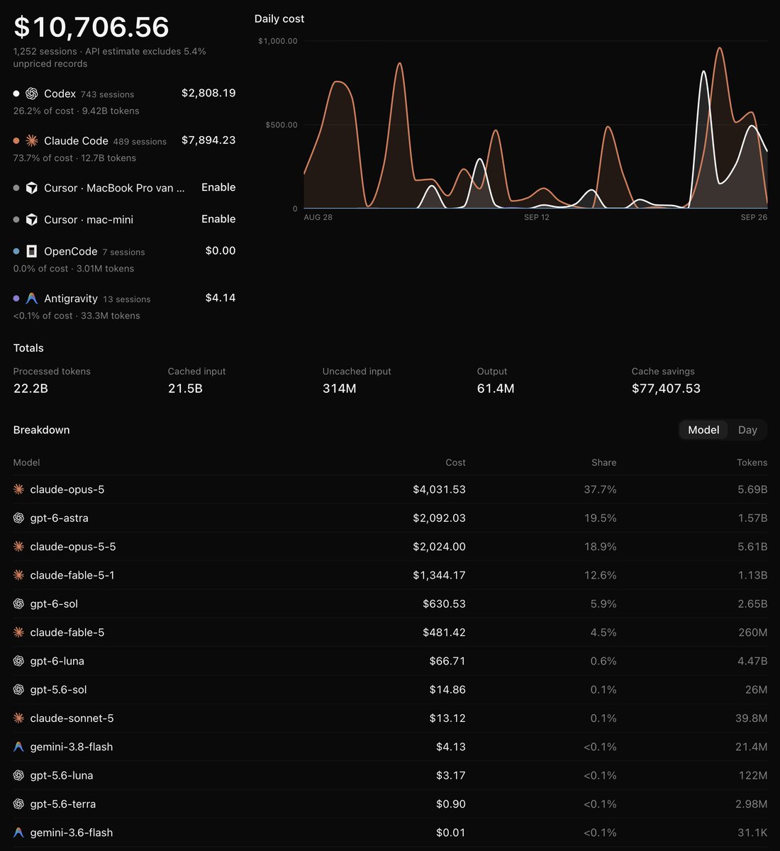Click the white Codex legend dot
Image resolution: width=780 pixels, height=851 pixels.
pyautogui.click(x=16, y=94)
